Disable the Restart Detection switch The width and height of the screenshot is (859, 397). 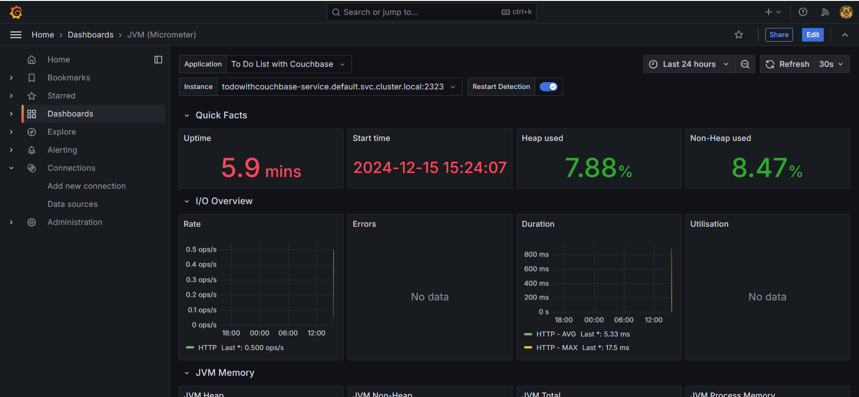point(549,87)
